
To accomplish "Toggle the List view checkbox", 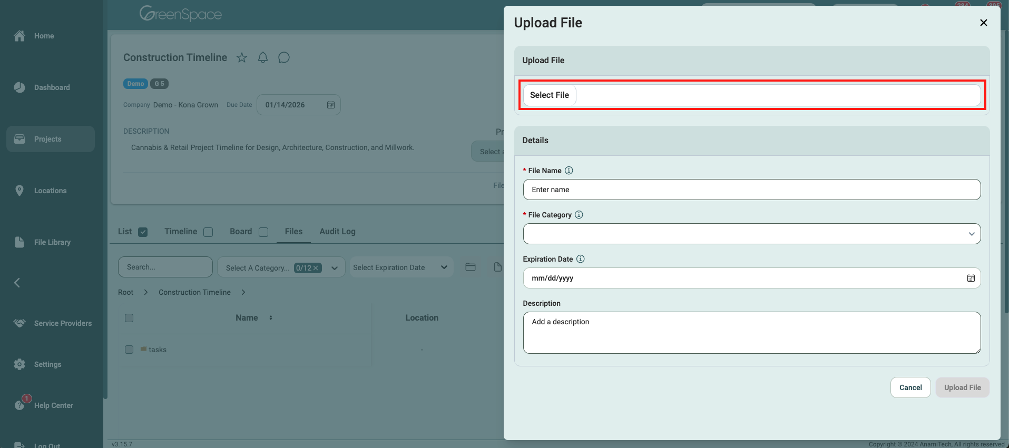I will click(x=143, y=232).
